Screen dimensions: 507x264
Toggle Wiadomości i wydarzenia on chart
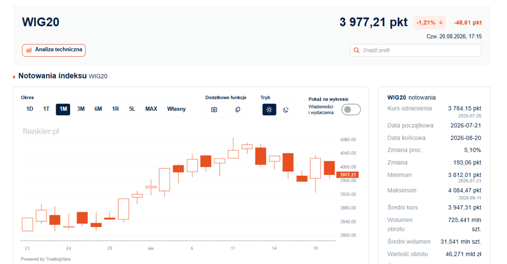pyautogui.click(x=351, y=110)
